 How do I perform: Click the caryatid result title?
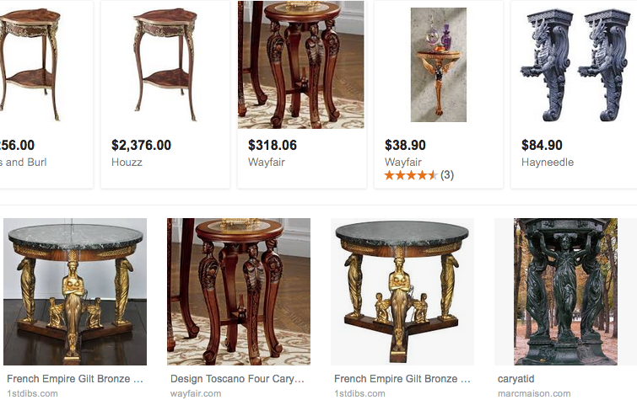516,379
